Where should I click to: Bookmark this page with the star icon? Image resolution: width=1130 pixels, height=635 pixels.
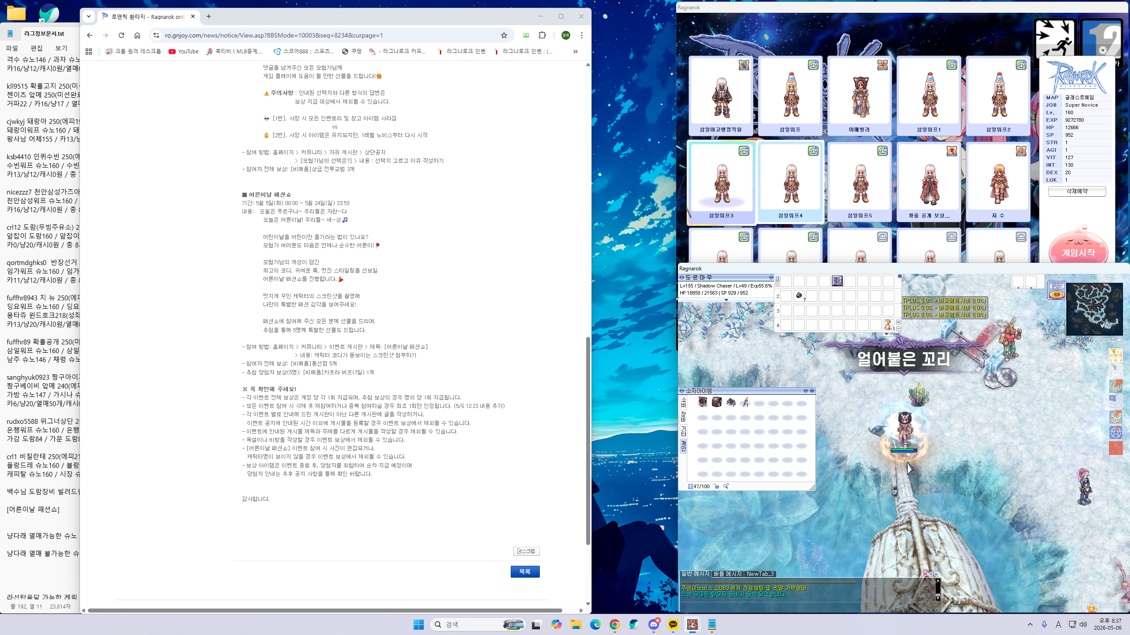[504, 35]
